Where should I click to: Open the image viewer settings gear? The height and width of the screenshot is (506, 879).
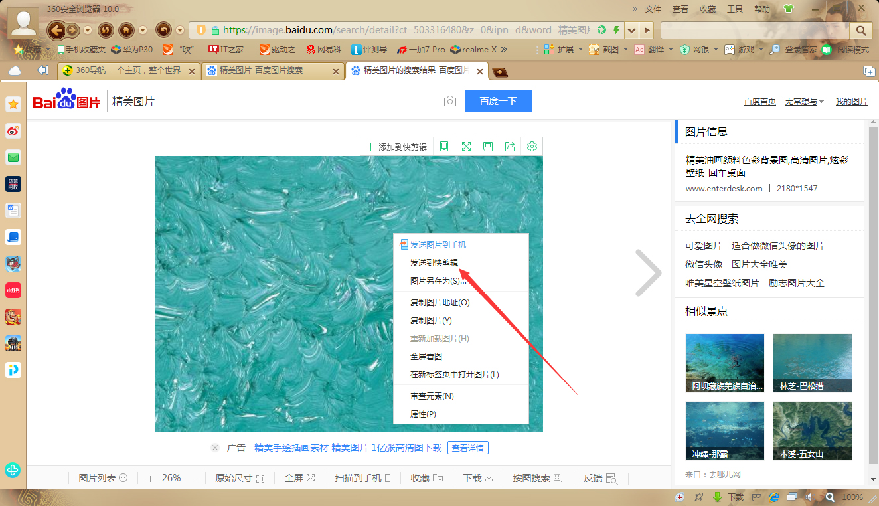[532, 146]
